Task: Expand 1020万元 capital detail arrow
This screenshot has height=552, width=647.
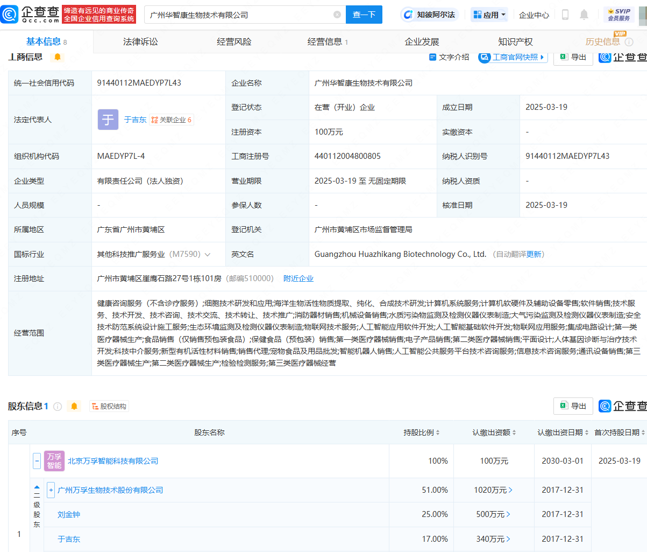Action: point(510,490)
